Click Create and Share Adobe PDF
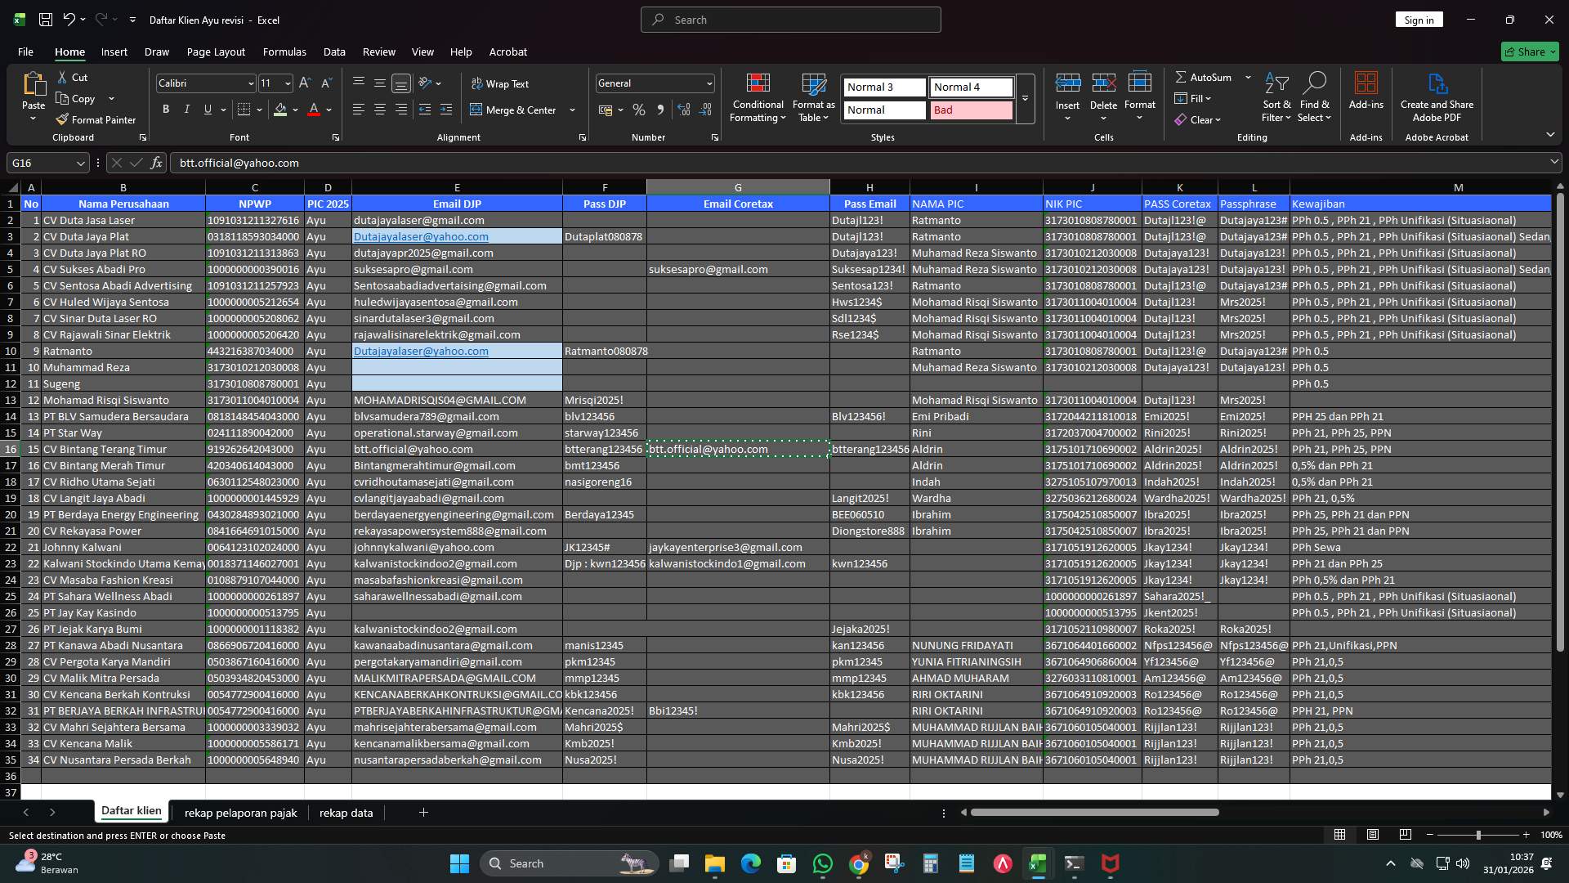1569x883 pixels. [1437, 96]
